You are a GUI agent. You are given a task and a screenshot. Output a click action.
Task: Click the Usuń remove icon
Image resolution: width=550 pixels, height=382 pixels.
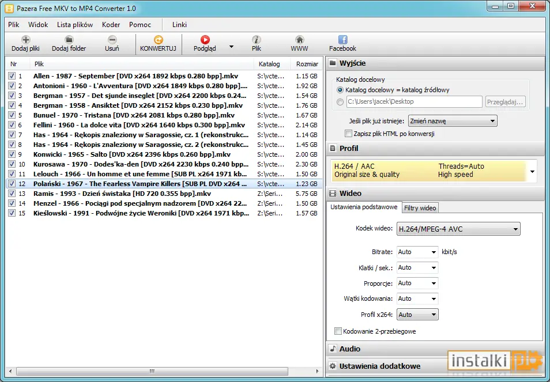point(112,40)
